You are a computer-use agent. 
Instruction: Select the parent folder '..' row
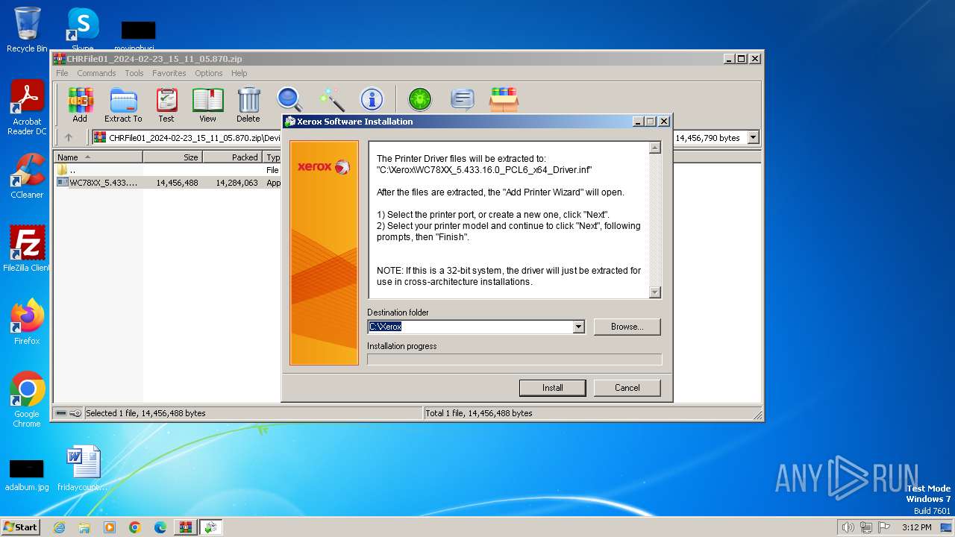pyautogui.click(x=168, y=170)
